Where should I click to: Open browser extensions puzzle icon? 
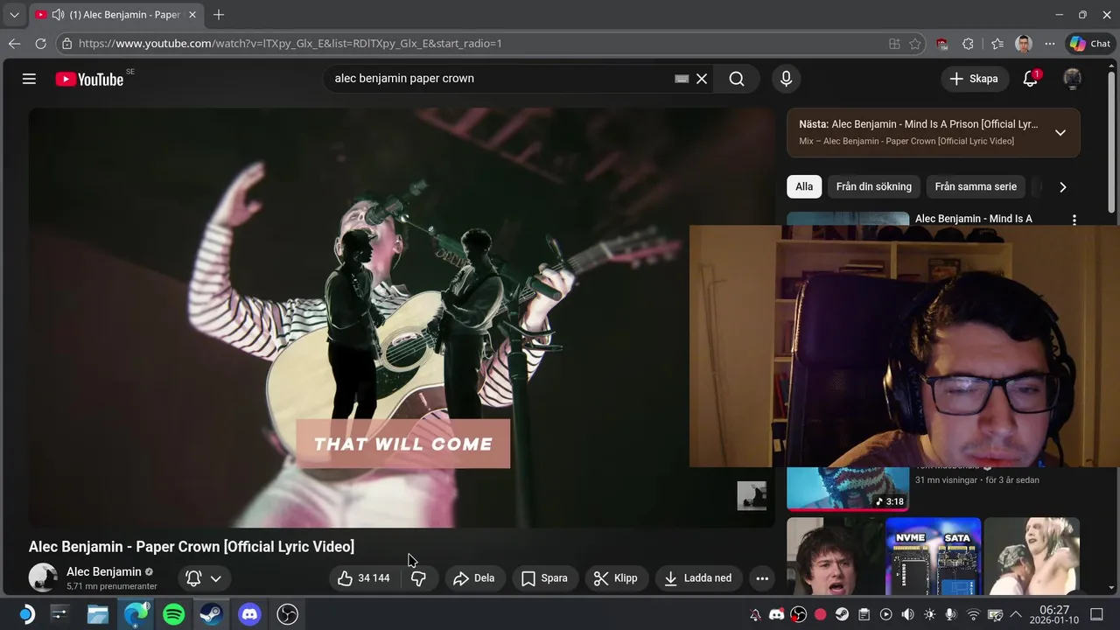click(x=968, y=44)
